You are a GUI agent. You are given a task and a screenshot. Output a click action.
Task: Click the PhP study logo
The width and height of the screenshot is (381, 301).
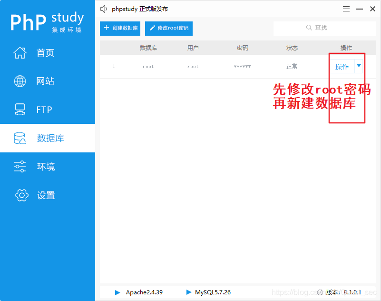click(47, 21)
